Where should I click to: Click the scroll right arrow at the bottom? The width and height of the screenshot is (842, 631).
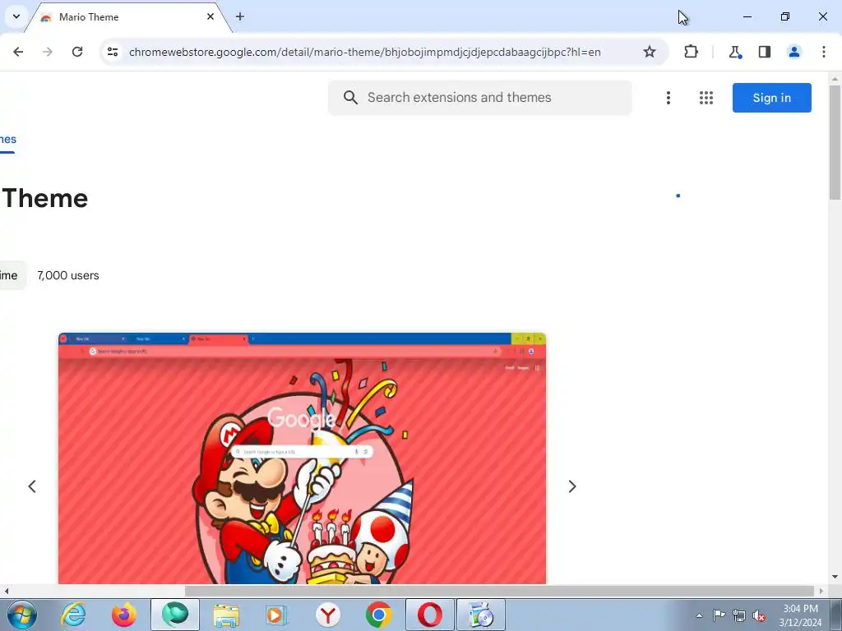click(x=821, y=591)
